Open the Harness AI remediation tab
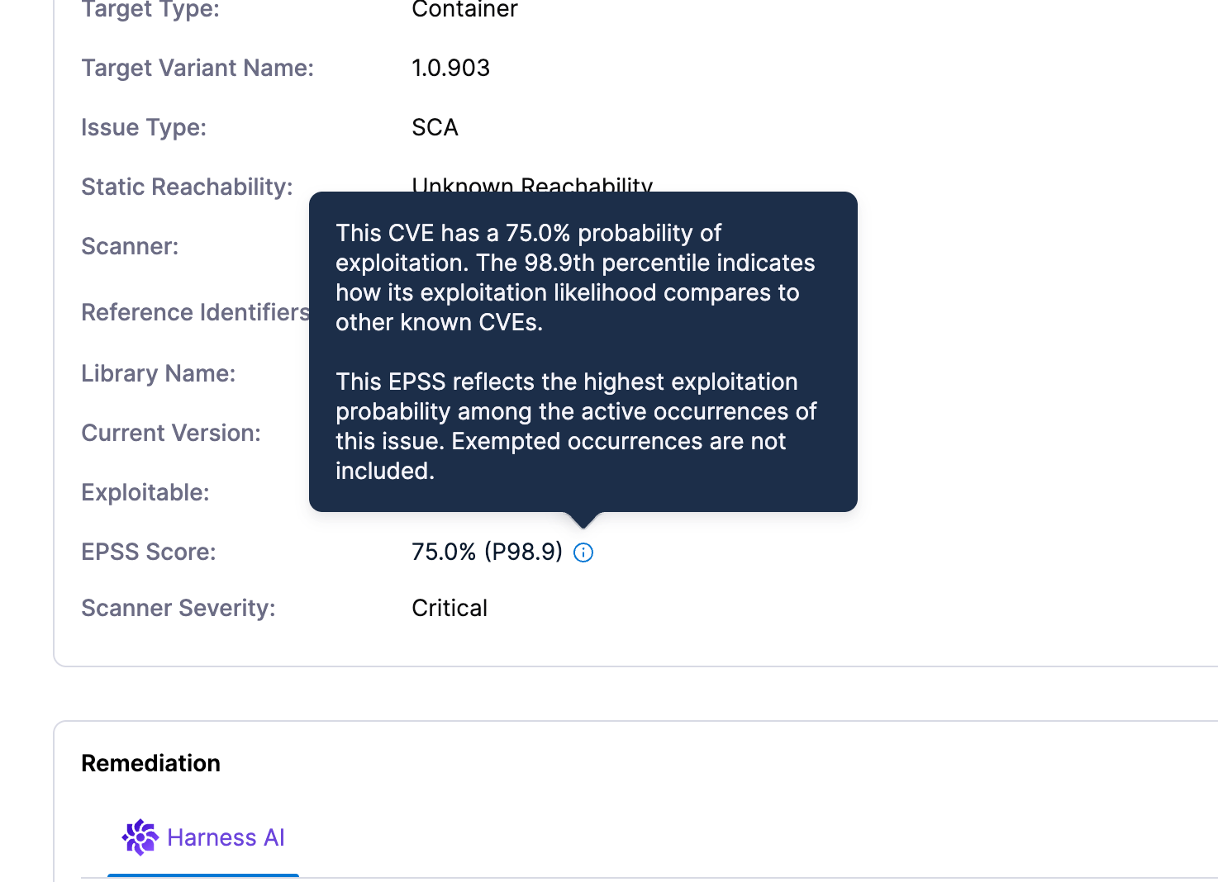 pyautogui.click(x=203, y=837)
